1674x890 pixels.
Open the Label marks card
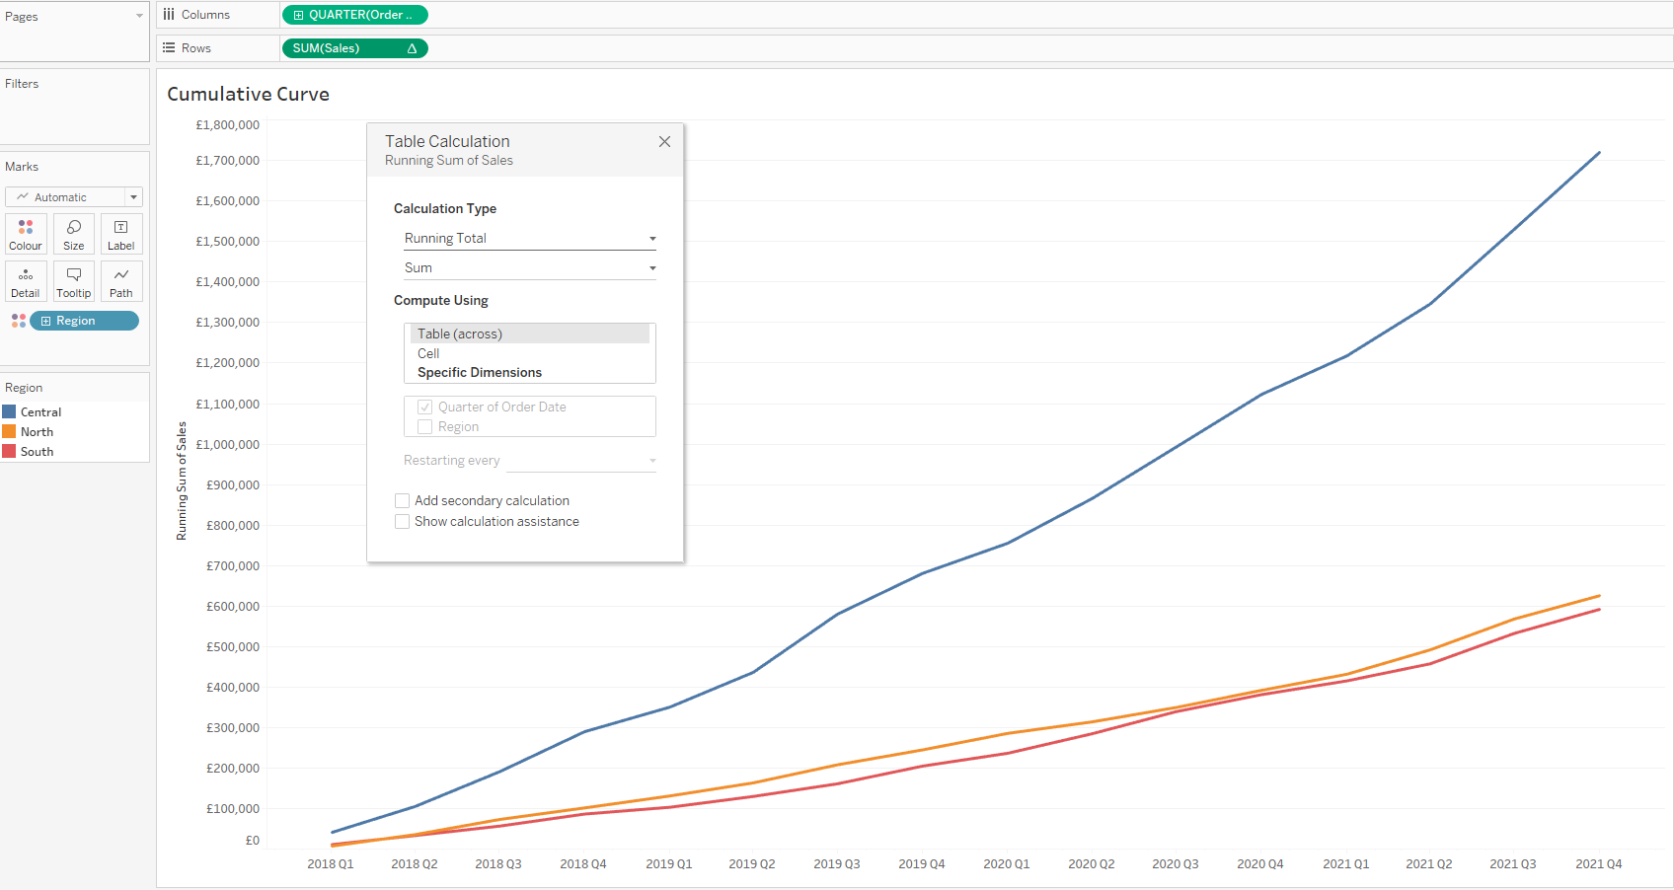coord(121,234)
